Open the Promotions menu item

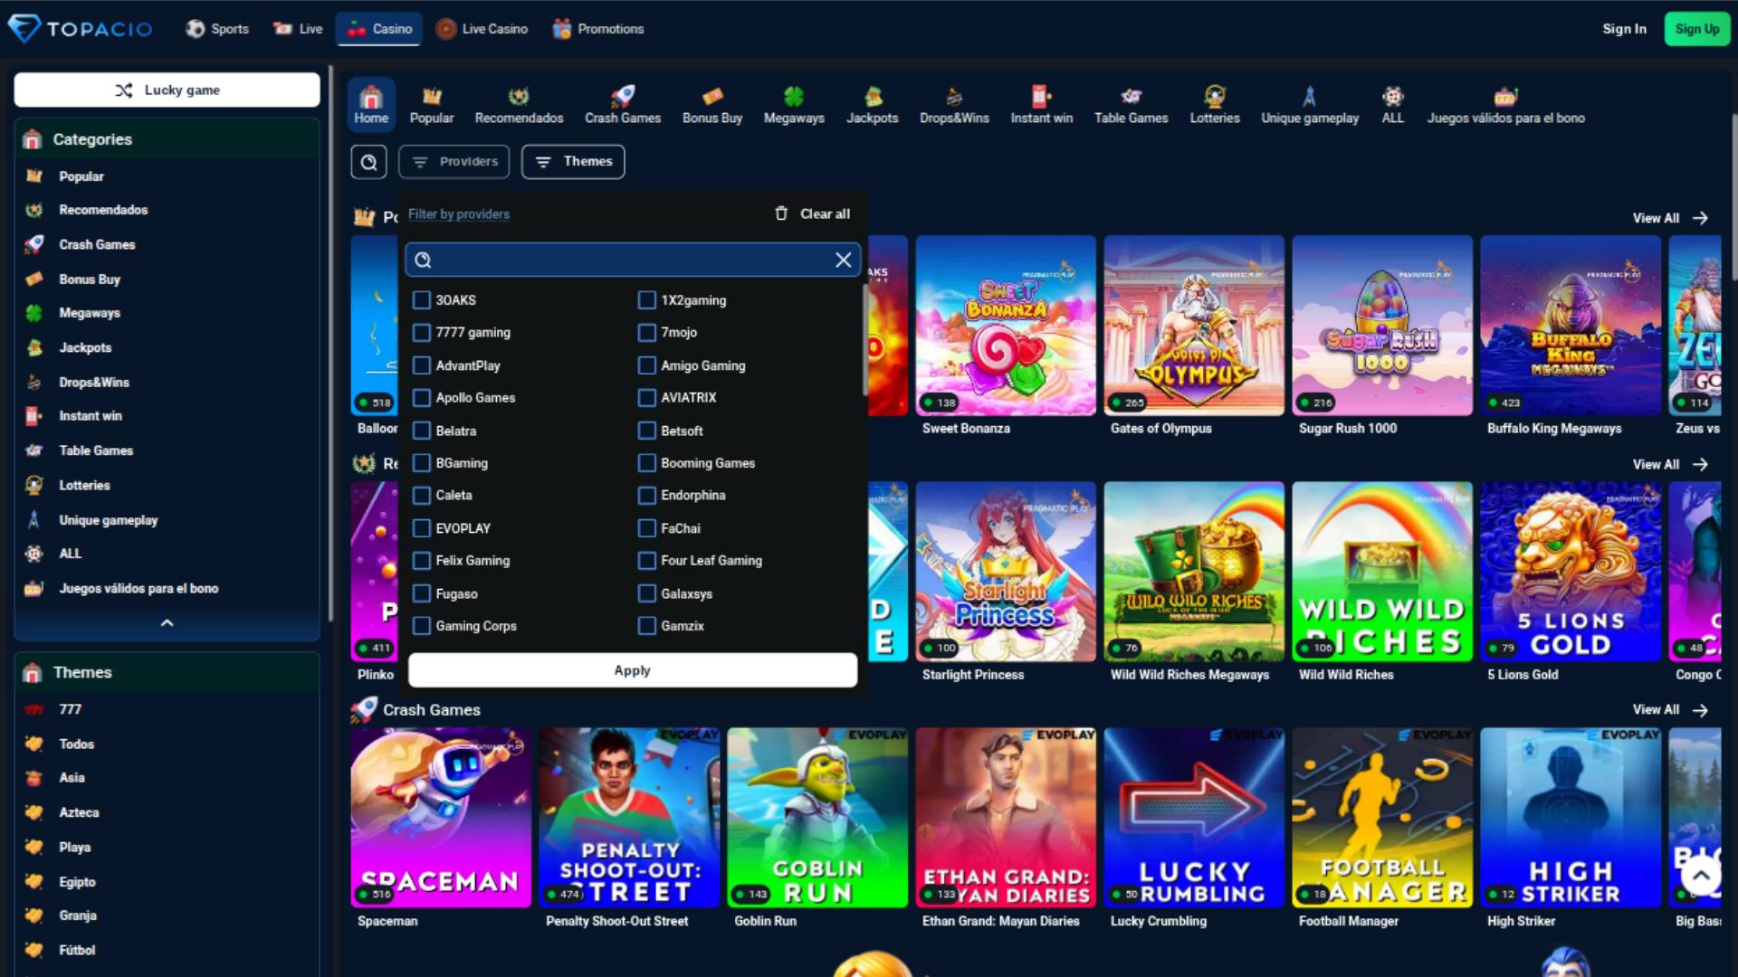[x=597, y=28]
